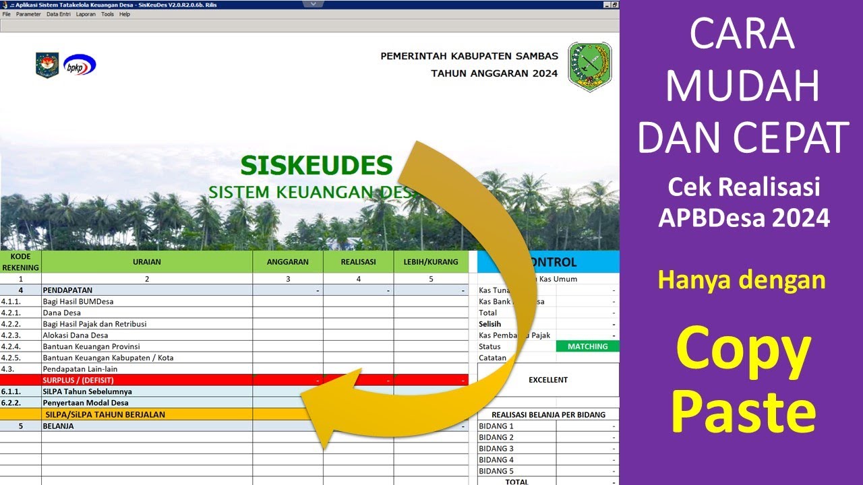This screenshot has width=863, height=485.
Task: Click the EXCELLENT notes box
Action: point(548,380)
